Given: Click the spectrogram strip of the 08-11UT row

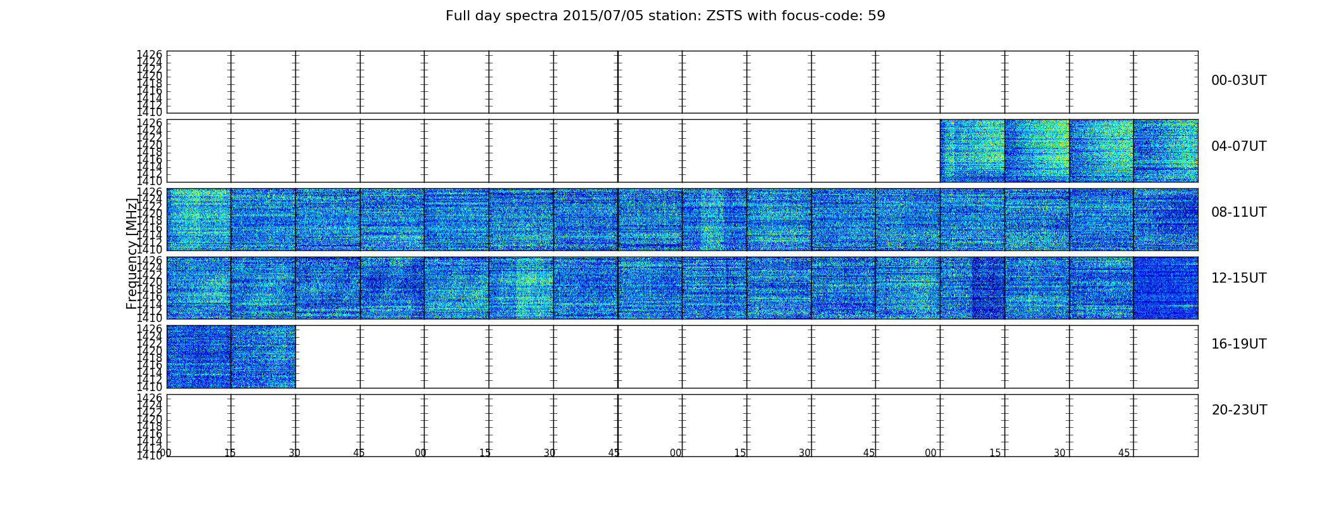Looking at the screenshot, I should click(x=682, y=219).
